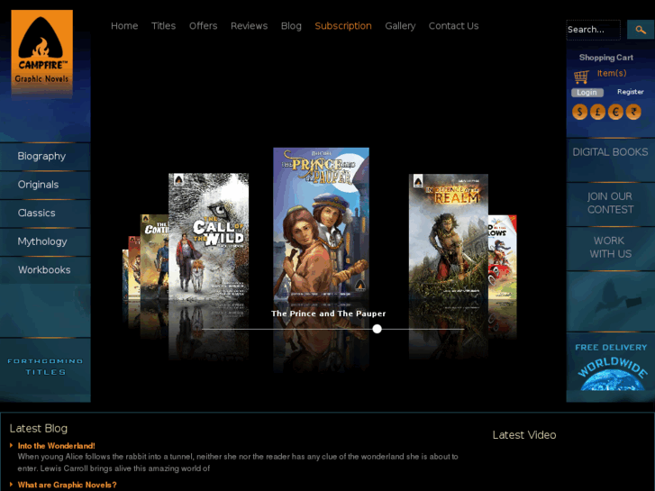Viewport: 655px width, 491px height.
Task: Open the Titles menu item
Action: (163, 26)
